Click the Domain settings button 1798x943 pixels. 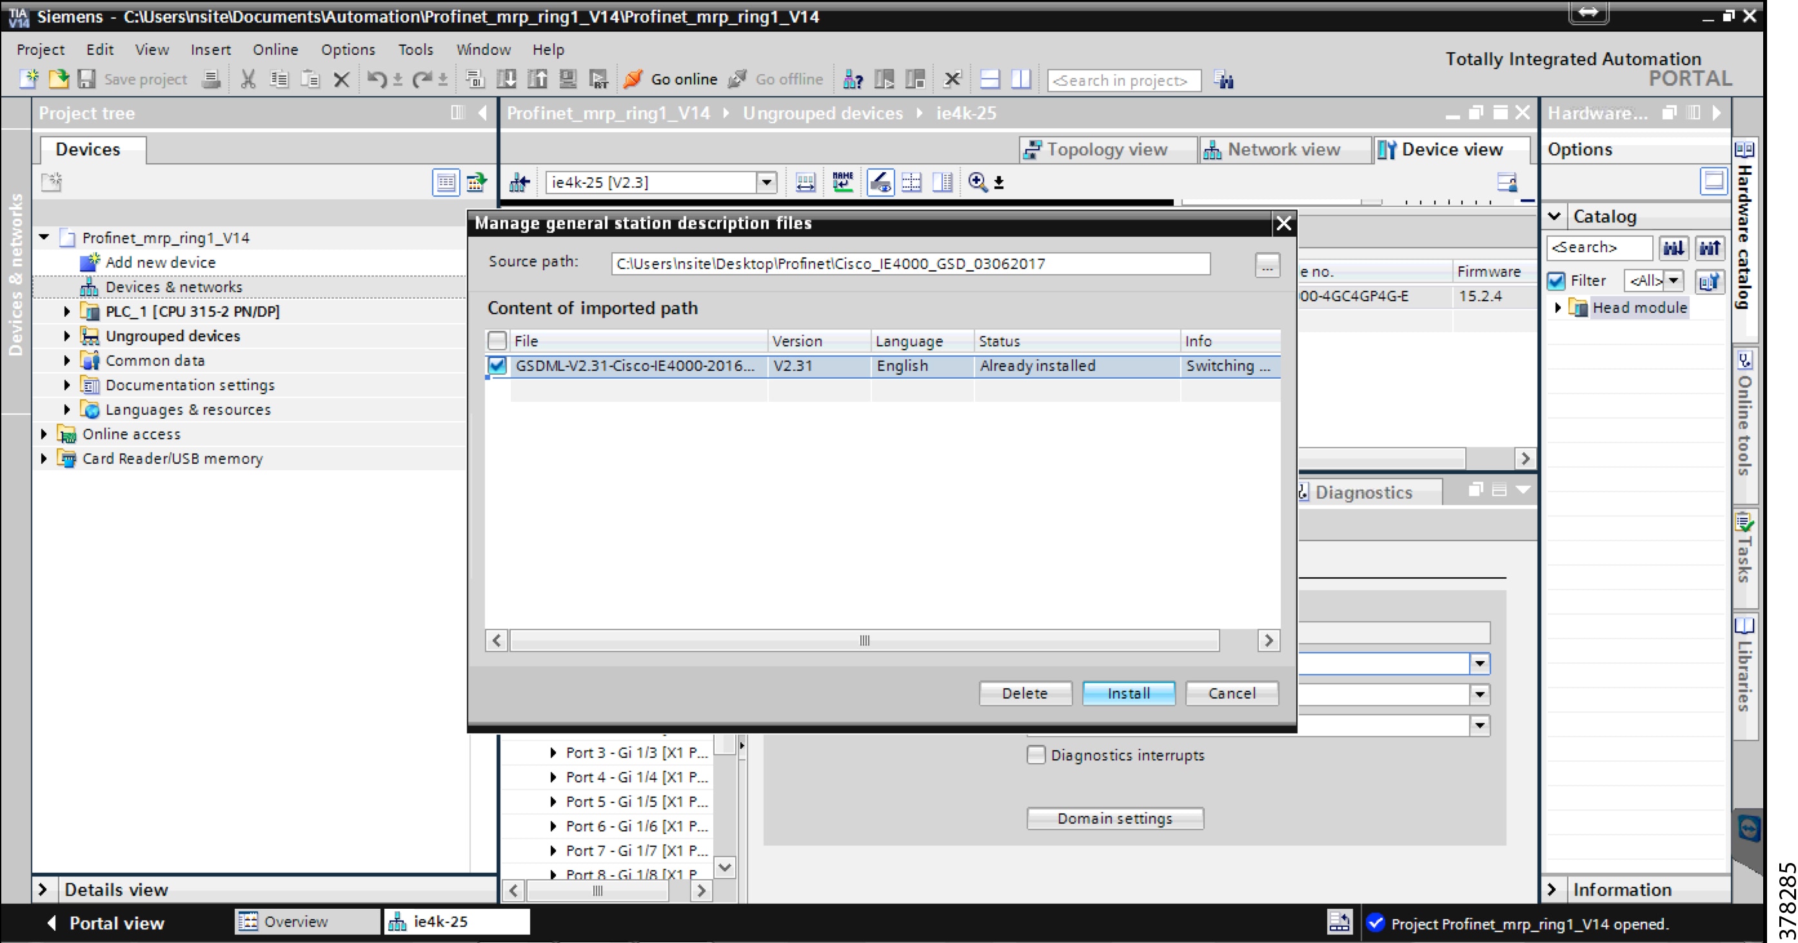point(1114,818)
